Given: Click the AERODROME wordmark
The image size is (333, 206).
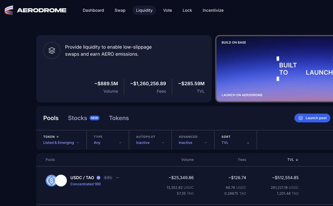Looking at the screenshot, I should click(x=42, y=10).
